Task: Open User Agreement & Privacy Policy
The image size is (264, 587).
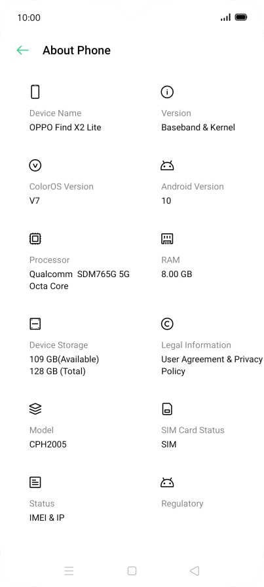Action: coord(212,365)
